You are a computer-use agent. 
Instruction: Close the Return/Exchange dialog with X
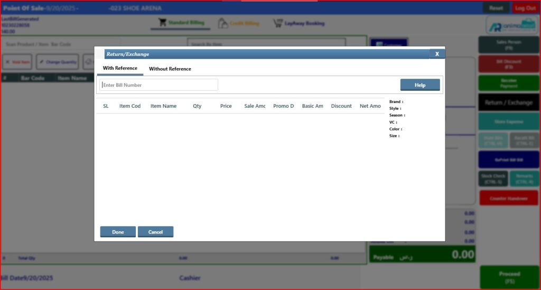437,54
